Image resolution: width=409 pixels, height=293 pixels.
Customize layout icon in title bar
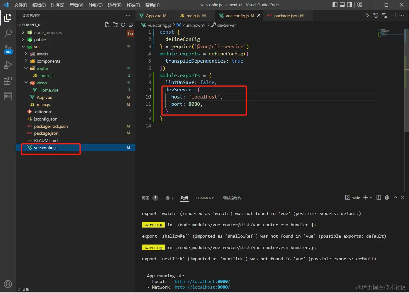coord(360,5)
